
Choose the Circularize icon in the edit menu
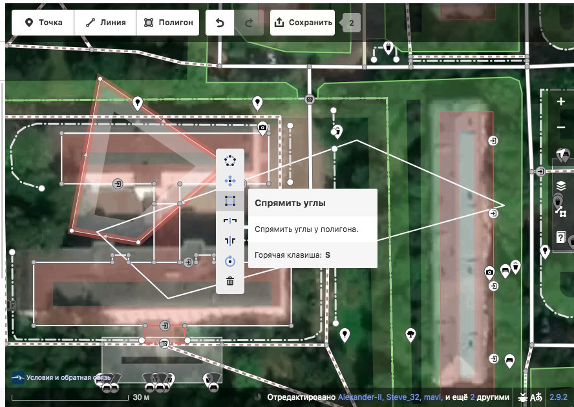pos(230,161)
